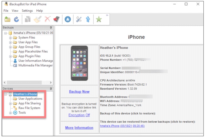This screenshot has height=137, width=205.
Task: Select Raw File System in Devices tree
Action: [x=29, y=108]
